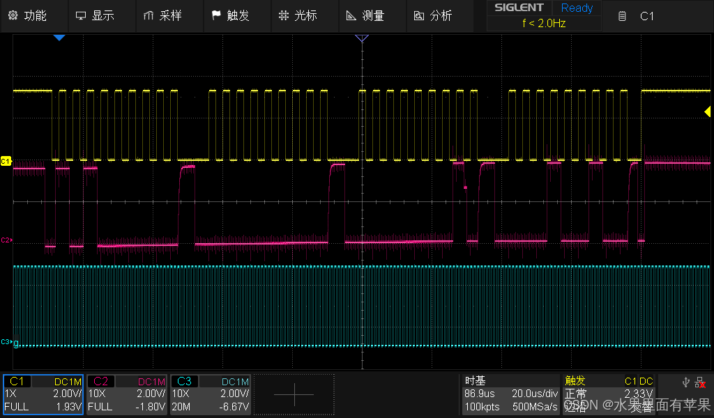Click the document icon beside the C1 label

(622, 17)
